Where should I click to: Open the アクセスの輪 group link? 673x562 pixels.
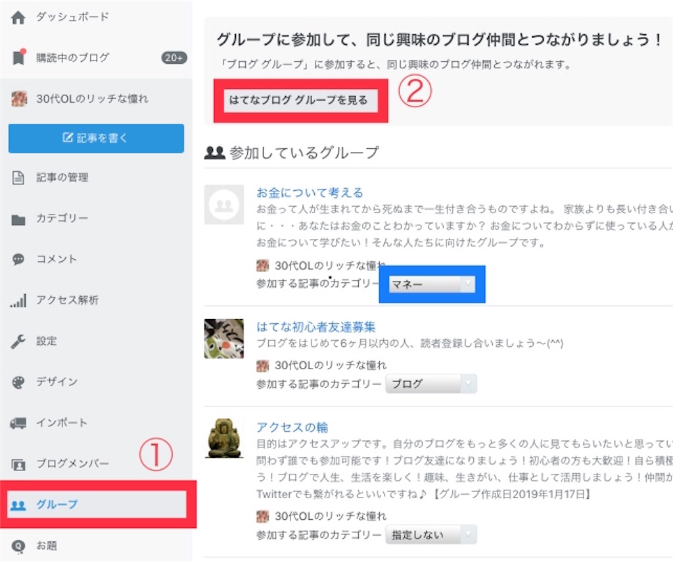tap(292, 427)
